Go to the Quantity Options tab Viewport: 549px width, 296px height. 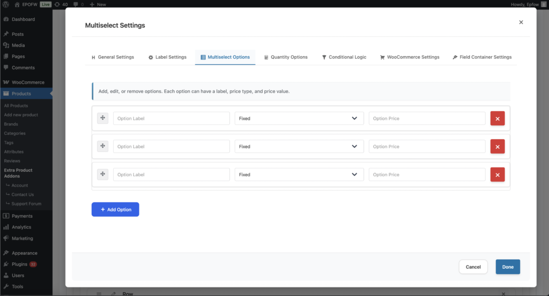(x=286, y=57)
